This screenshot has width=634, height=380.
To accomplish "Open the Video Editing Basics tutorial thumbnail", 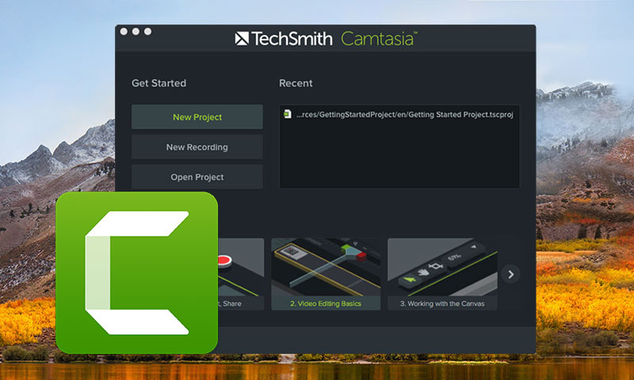I will [326, 274].
